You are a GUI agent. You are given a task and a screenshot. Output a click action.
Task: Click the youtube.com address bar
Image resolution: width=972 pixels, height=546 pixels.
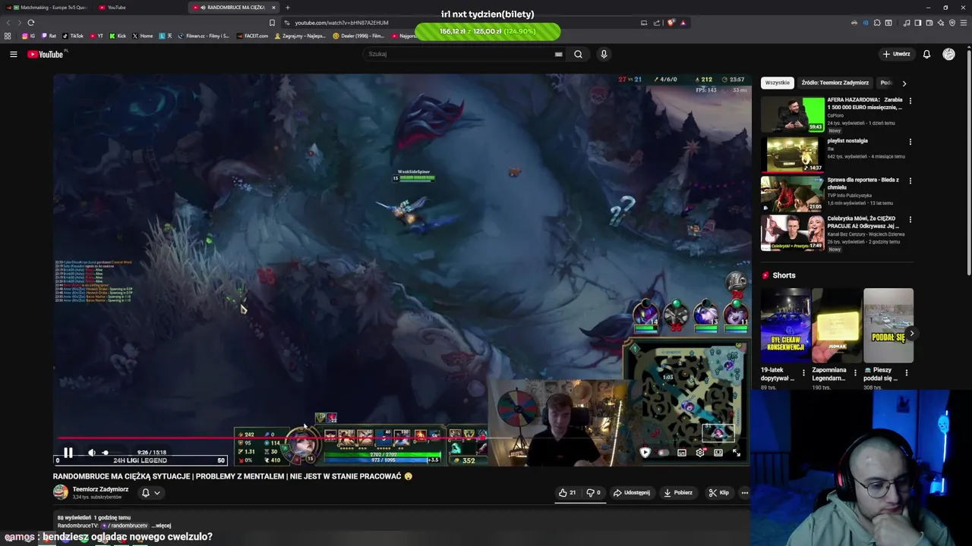click(x=456, y=23)
